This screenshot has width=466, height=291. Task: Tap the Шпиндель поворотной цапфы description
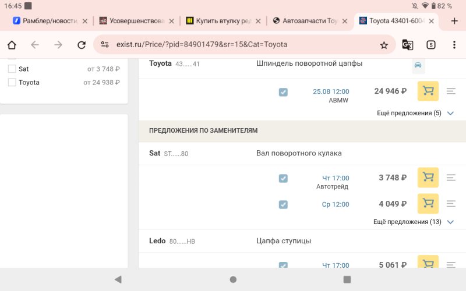tap(309, 63)
